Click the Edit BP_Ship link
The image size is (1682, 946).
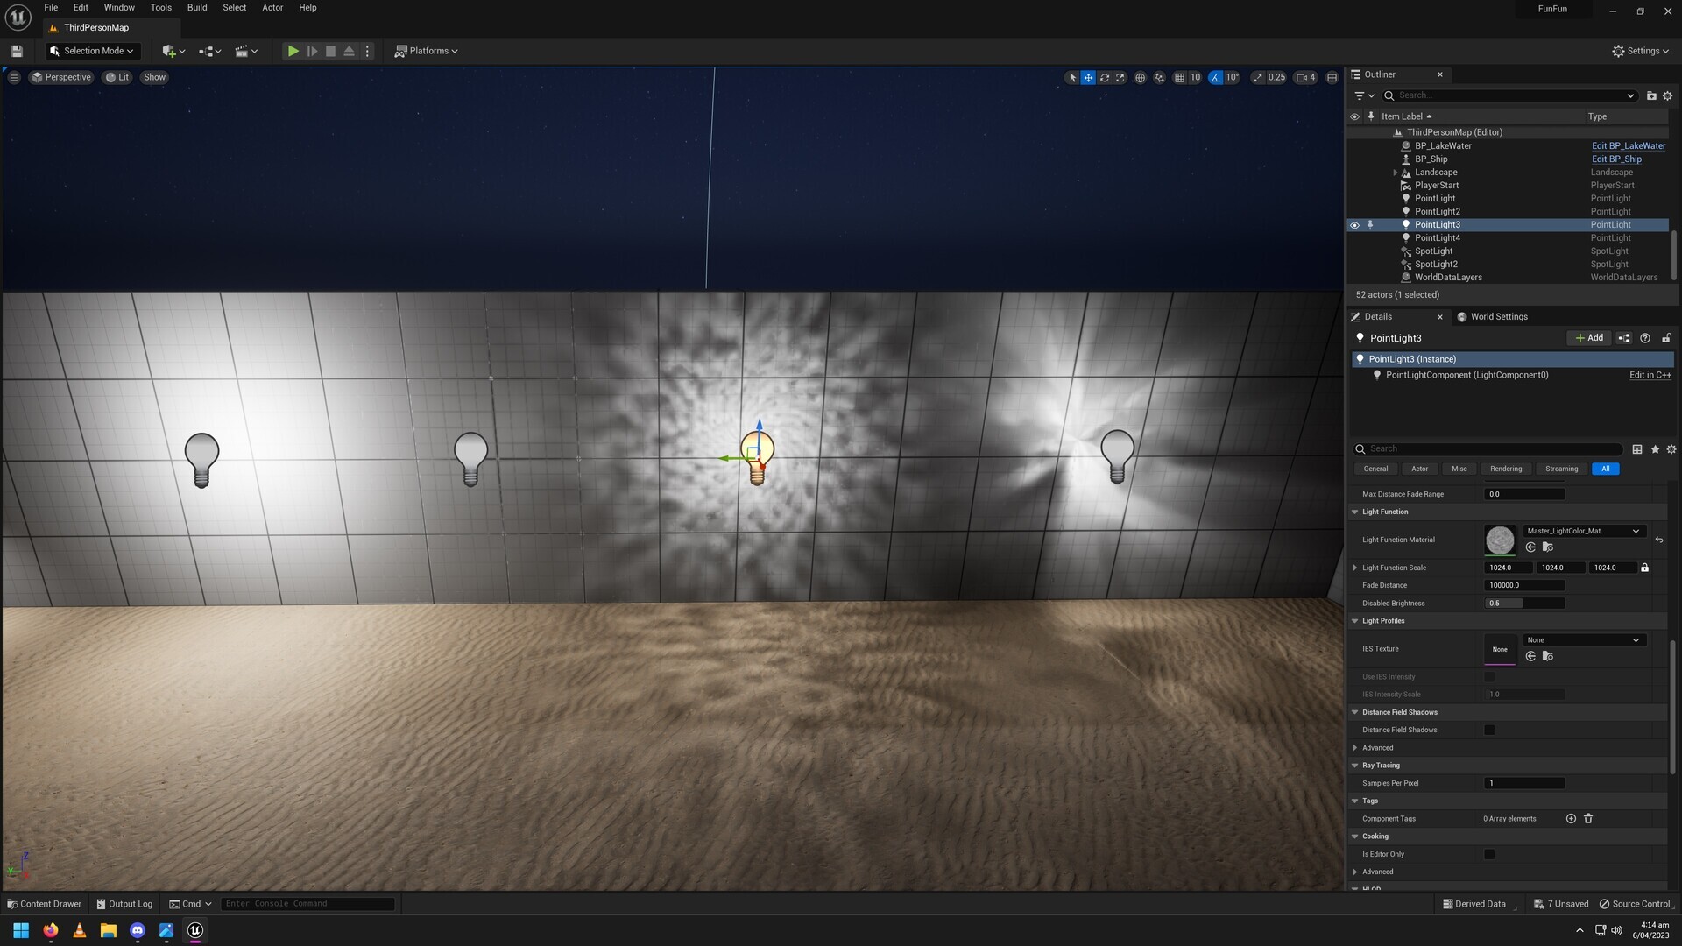click(1616, 159)
